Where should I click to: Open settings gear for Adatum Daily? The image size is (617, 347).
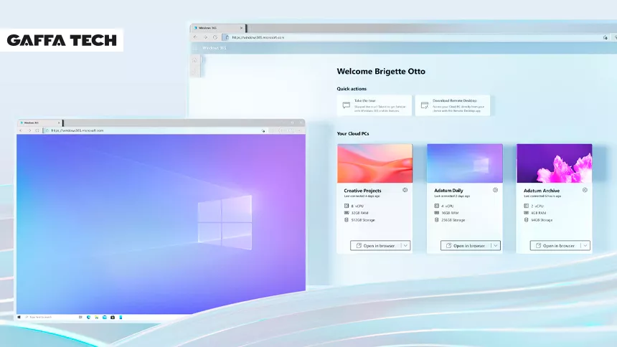point(495,190)
